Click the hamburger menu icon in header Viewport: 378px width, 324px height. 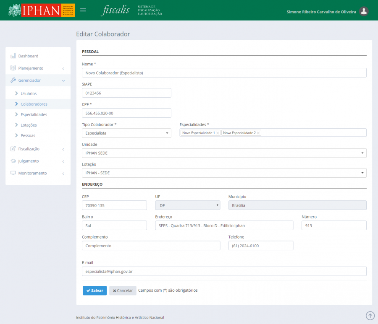(x=83, y=10)
